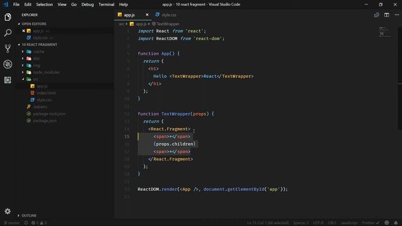Screen dimensions: 402x226
Task: Open the Debug menu
Action: click(x=87, y=4)
